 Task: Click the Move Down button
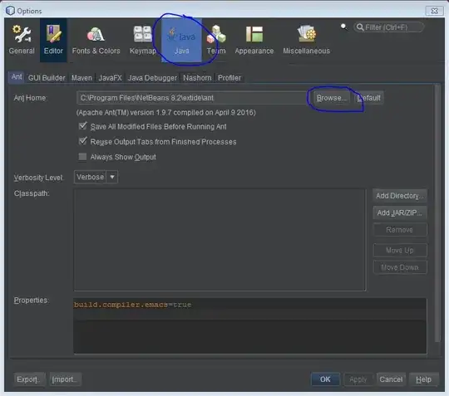pyautogui.click(x=400, y=267)
